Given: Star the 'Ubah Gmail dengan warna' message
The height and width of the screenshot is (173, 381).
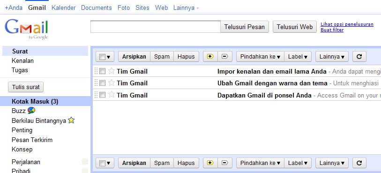Looking at the screenshot, I should [111, 83].
